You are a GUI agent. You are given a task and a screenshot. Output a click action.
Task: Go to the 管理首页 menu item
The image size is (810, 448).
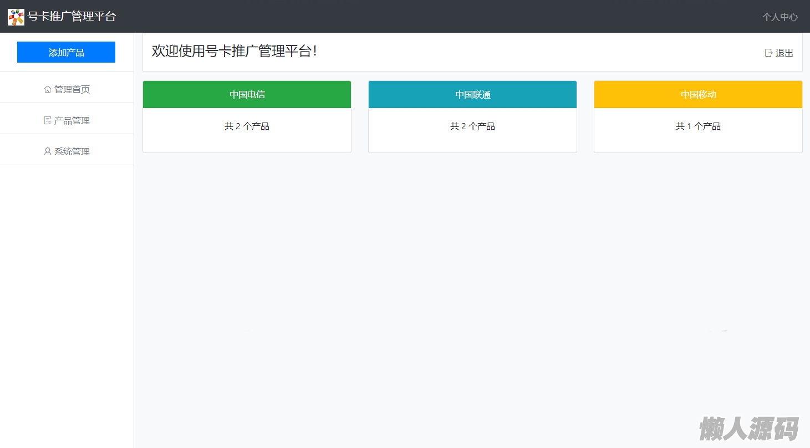pos(72,89)
